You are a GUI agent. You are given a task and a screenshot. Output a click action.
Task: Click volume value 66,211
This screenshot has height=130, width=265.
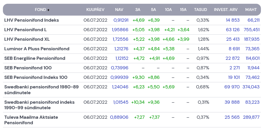[x=253, y=20]
